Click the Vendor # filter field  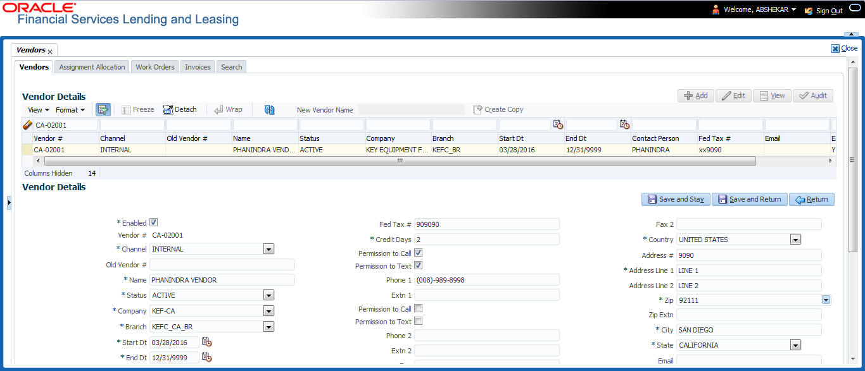coord(66,125)
